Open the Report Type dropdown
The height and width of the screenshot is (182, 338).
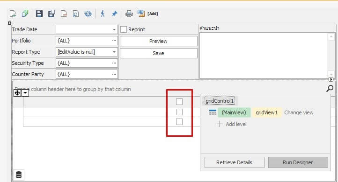[x=114, y=52]
